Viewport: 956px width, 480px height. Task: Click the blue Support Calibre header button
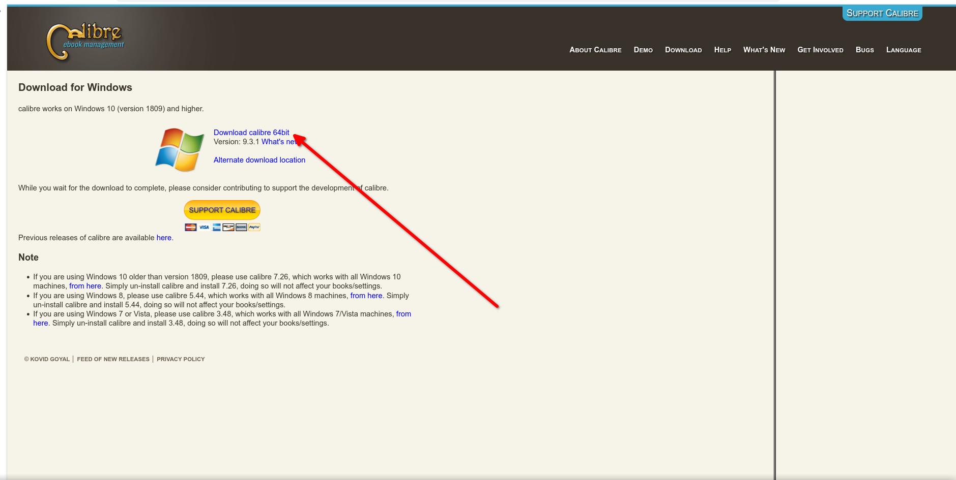[x=882, y=13]
